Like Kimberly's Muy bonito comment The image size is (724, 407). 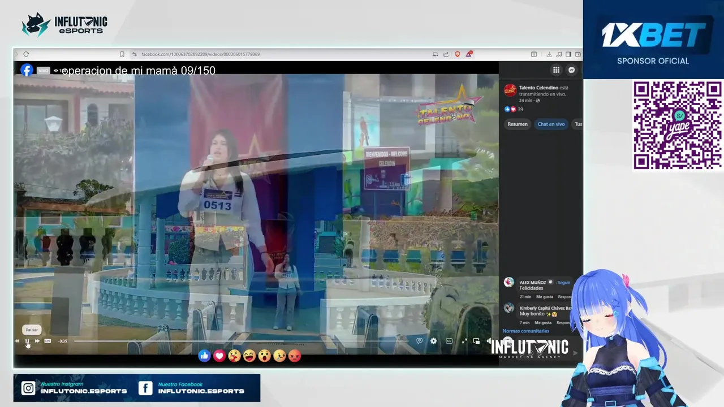[x=543, y=323]
